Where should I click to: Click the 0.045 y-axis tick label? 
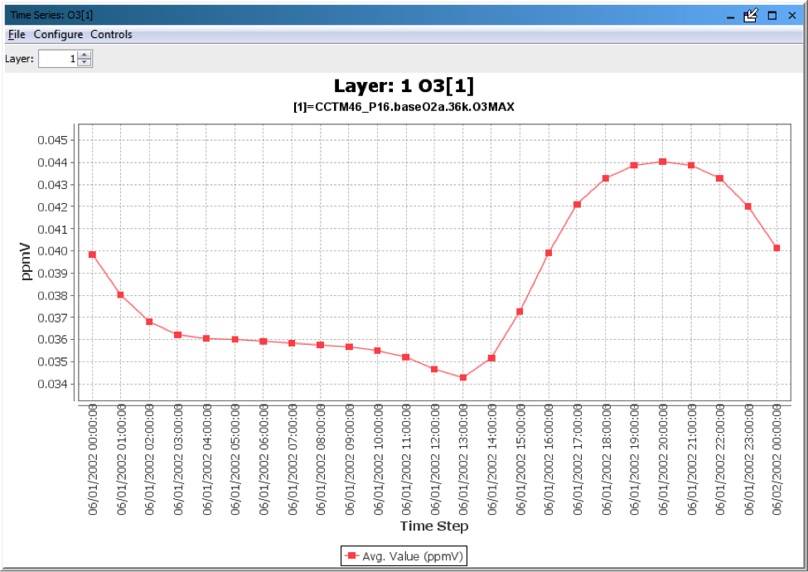pos(52,140)
